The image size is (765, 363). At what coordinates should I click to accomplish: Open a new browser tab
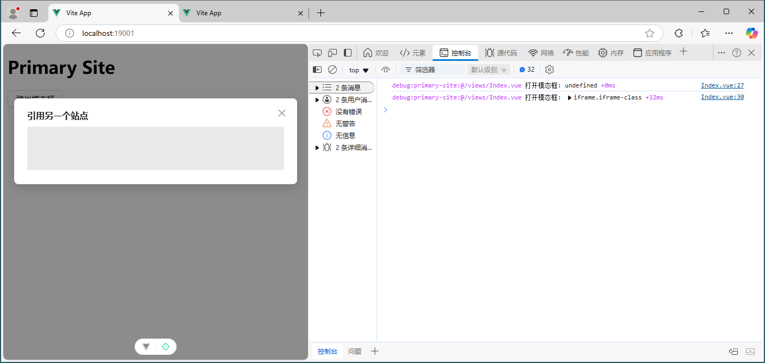(x=320, y=13)
